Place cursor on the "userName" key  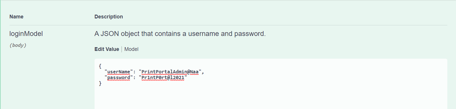pyautogui.click(x=118, y=72)
